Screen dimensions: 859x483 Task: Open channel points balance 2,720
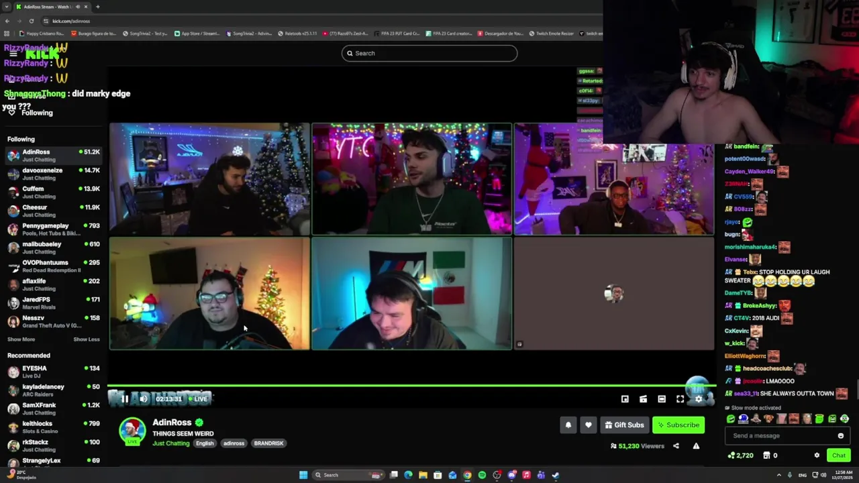click(741, 455)
